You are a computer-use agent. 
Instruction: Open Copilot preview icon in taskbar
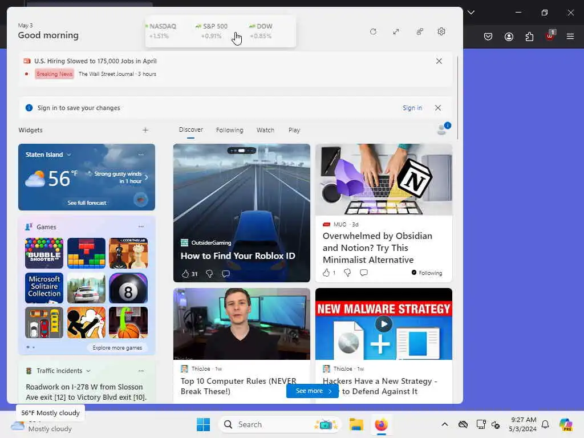pyautogui.click(x=566, y=424)
